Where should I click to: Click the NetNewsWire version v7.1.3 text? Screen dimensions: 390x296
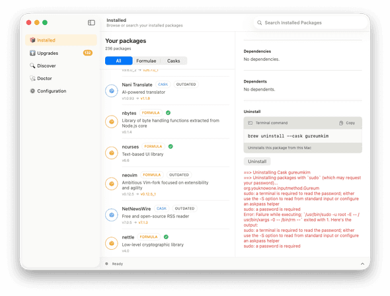[x=143, y=223]
